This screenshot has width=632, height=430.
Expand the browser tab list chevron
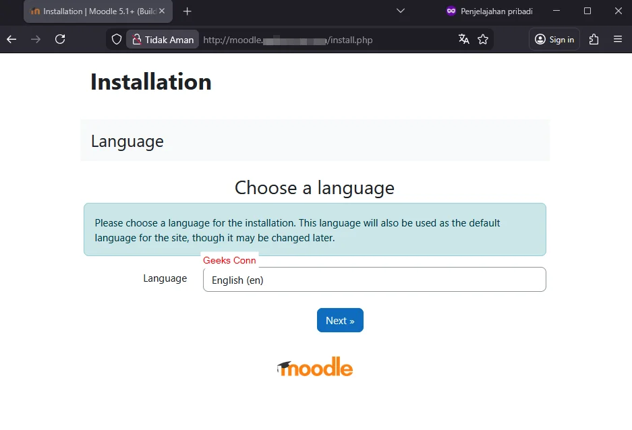pyautogui.click(x=401, y=11)
